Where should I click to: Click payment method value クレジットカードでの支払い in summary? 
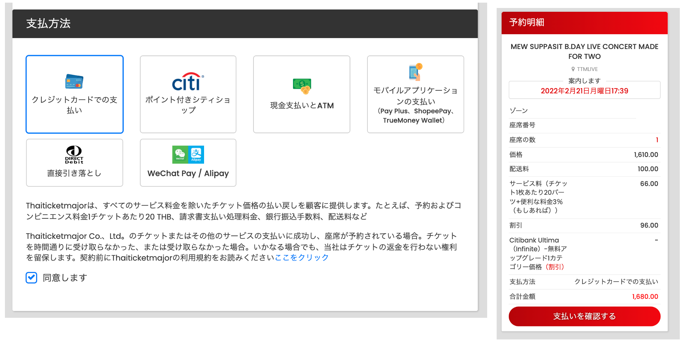(616, 282)
